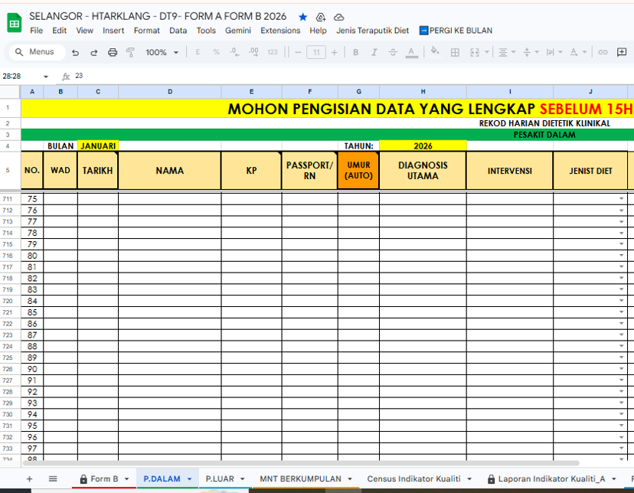Screen dimensions: 634x493
Task: Open the Extensions menu
Action: [280, 31]
